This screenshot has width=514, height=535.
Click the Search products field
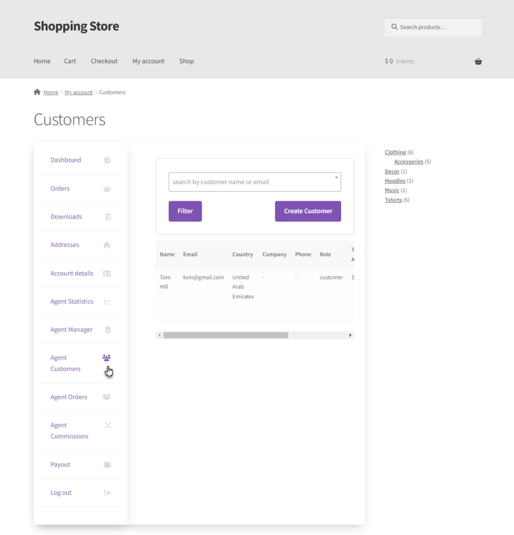coord(434,27)
